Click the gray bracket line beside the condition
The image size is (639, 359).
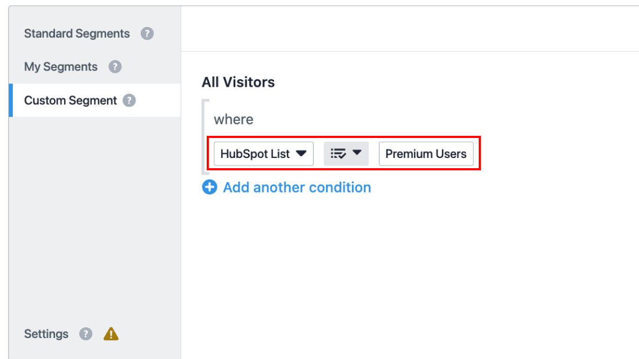click(203, 137)
